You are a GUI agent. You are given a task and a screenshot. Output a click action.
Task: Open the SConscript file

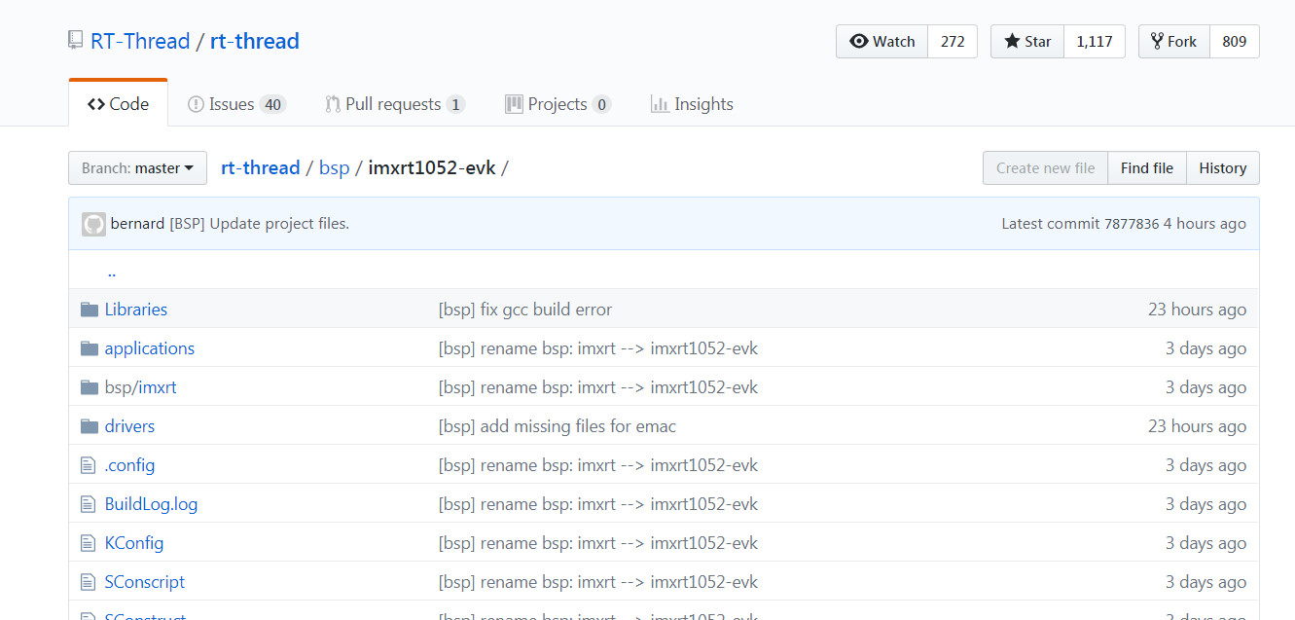click(x=145, y=582)
